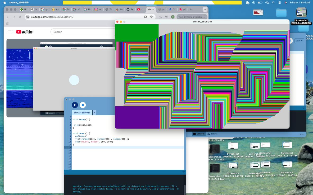Image resolution: width=313 pixels, height=195 pixels.
Task: Select Screenshot ending 34.04 AM on desktop
Action: (x=215, y=168)
